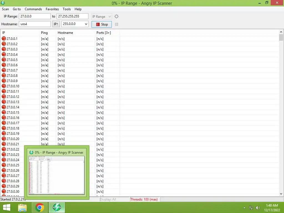This screenshot has width=284, height=213.
Task: Click the Ports value for 27.0.0.23
Action: [x=100, y=155]
